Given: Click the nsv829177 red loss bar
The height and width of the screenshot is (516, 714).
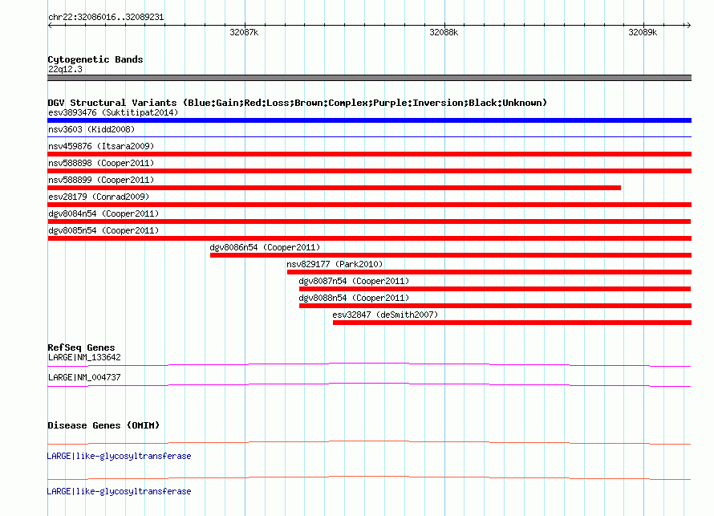Looking at the screenshot, I should click(x=489, y=272).
